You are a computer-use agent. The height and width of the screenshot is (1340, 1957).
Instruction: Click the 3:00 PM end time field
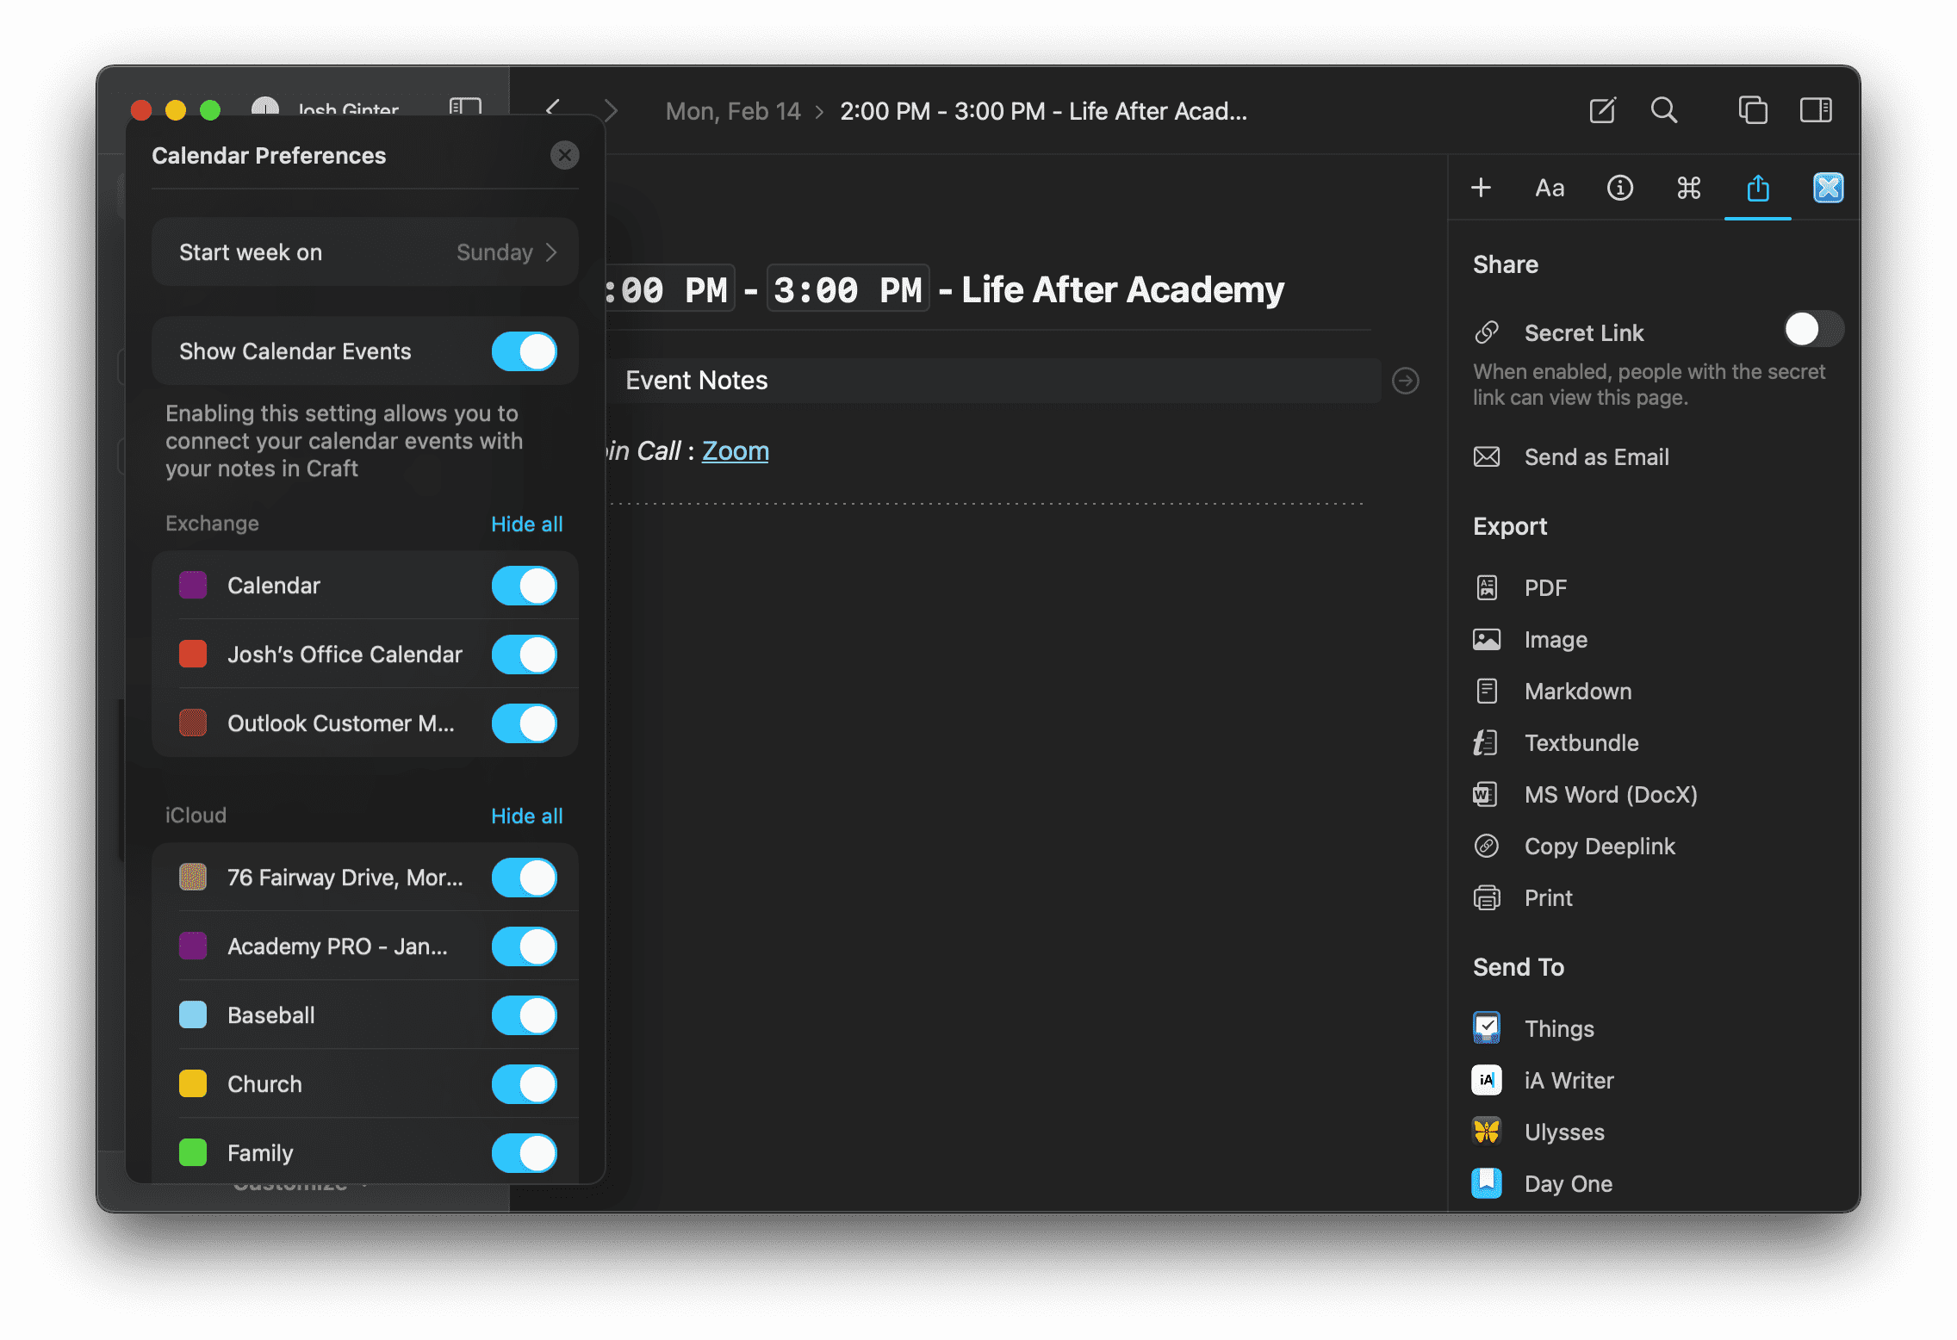tap(848, 289)
